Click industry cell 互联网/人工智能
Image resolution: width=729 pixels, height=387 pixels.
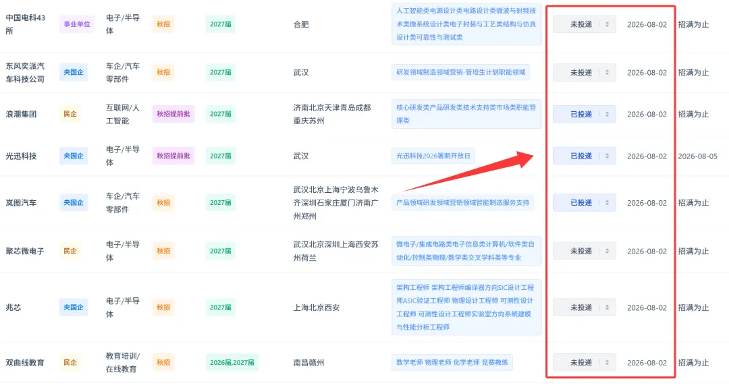pos(123,115)
